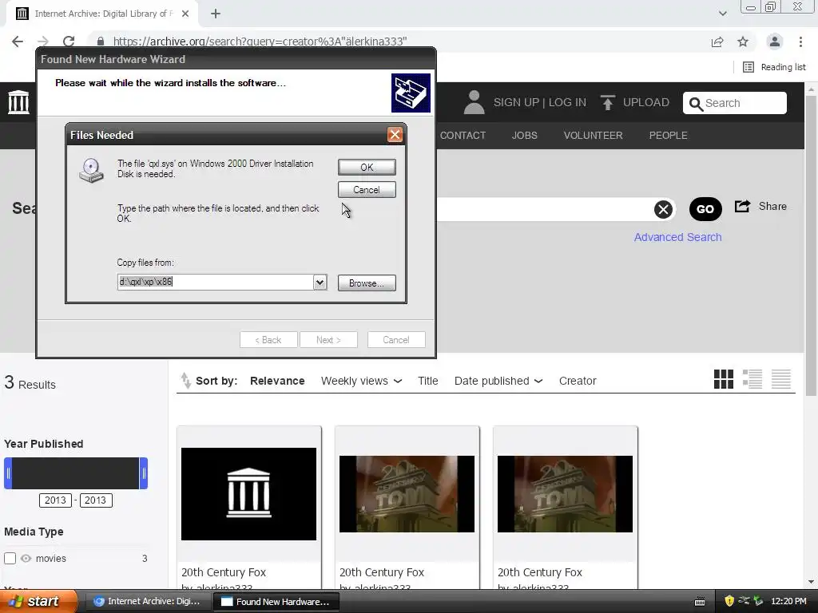This screenshot has width=818, height=613.
Task: Click Cancel in the Hardware Wizard
Action: pyautogui.click(x=396, y=340)
